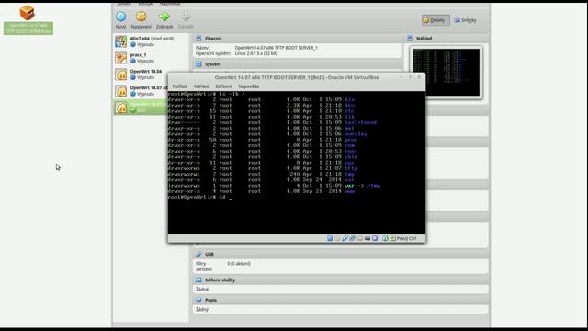Click 'Linux 2.6 / 3.x (32 bit)' text
The width and height of the screenshot is (588, 331).
[x=256, y=53]
